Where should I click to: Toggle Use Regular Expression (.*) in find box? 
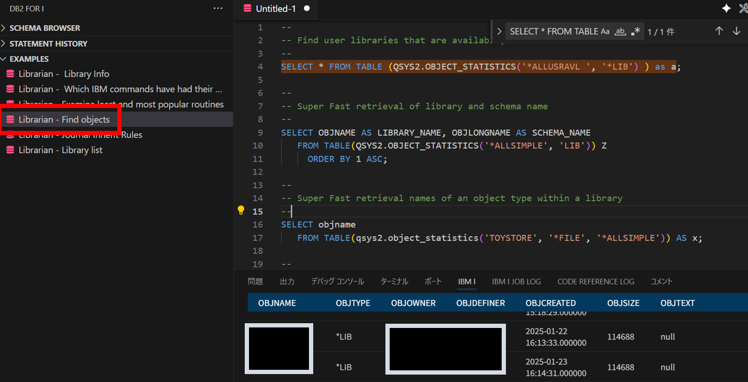tap(636, 31)
